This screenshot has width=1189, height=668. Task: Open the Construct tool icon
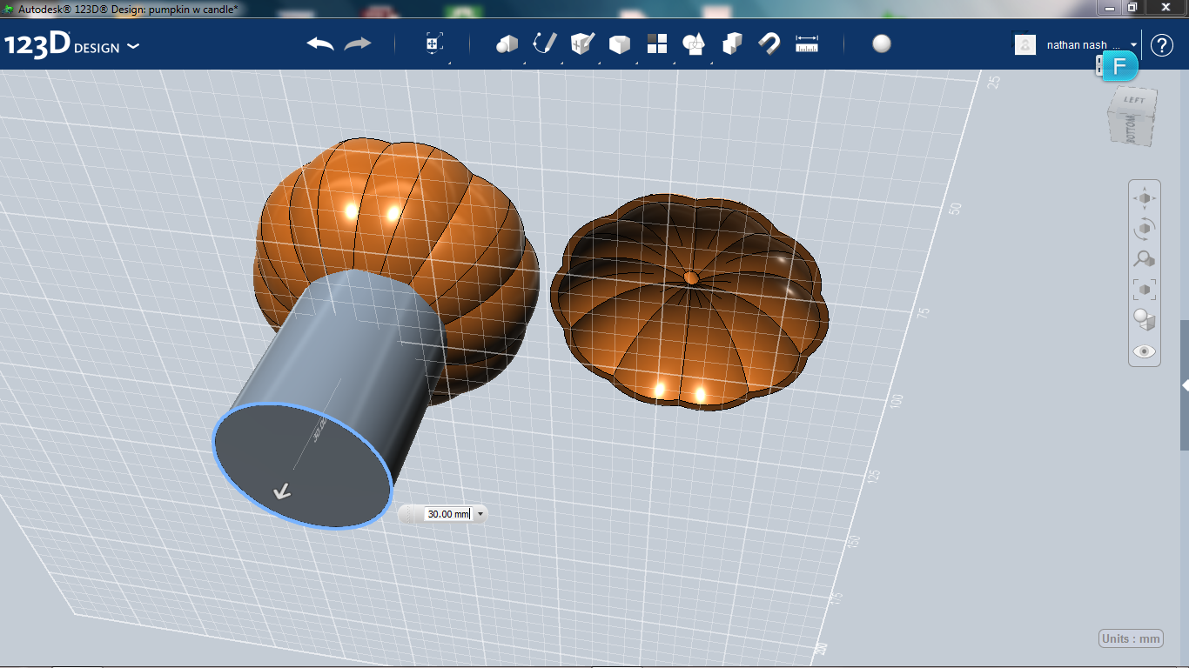point(581,43)
